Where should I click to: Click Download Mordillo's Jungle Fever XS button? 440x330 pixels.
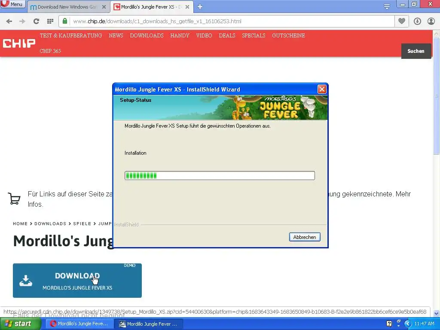point(77,280)
